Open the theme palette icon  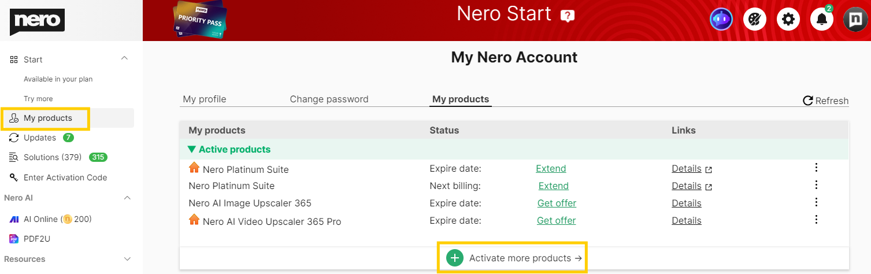(754, 20)
